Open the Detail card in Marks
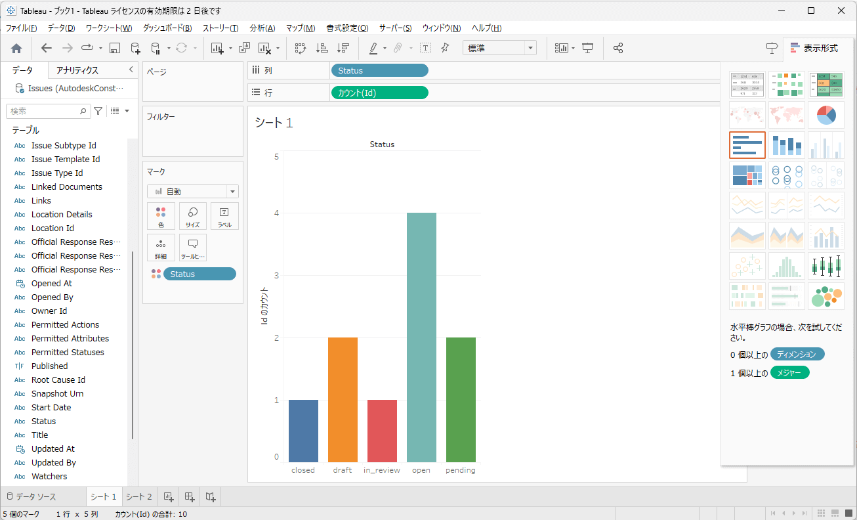The height and width of the screenshot is (520, 857). (161, 248)
